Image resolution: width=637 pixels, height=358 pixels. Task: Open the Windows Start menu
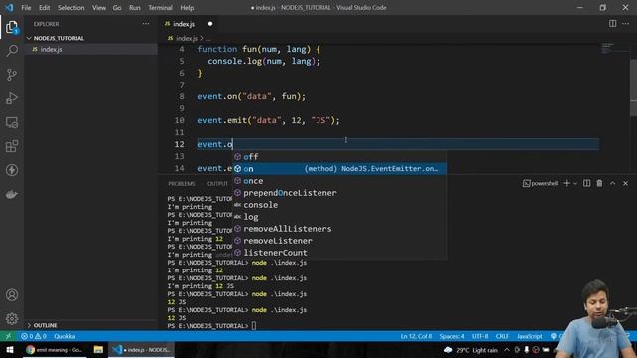10,349
